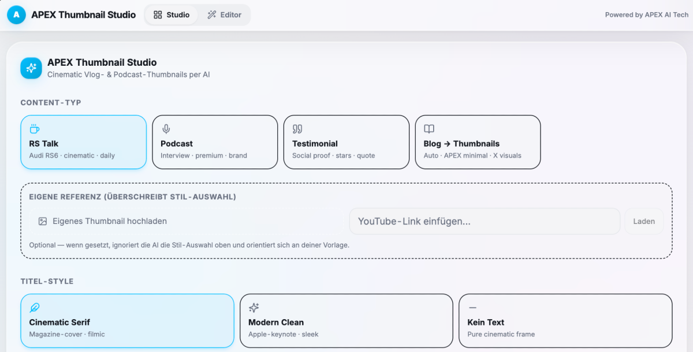Screen dimensions: 693x352
Task: Click the Laden button
Action: click(x=644, y=221)
